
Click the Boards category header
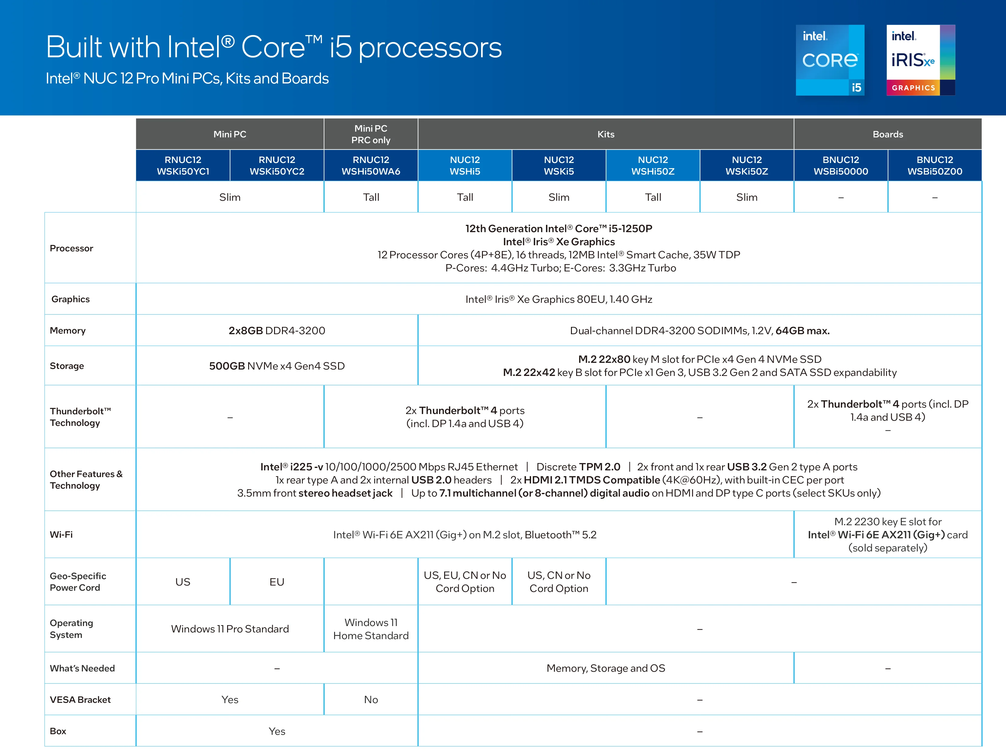887,134
